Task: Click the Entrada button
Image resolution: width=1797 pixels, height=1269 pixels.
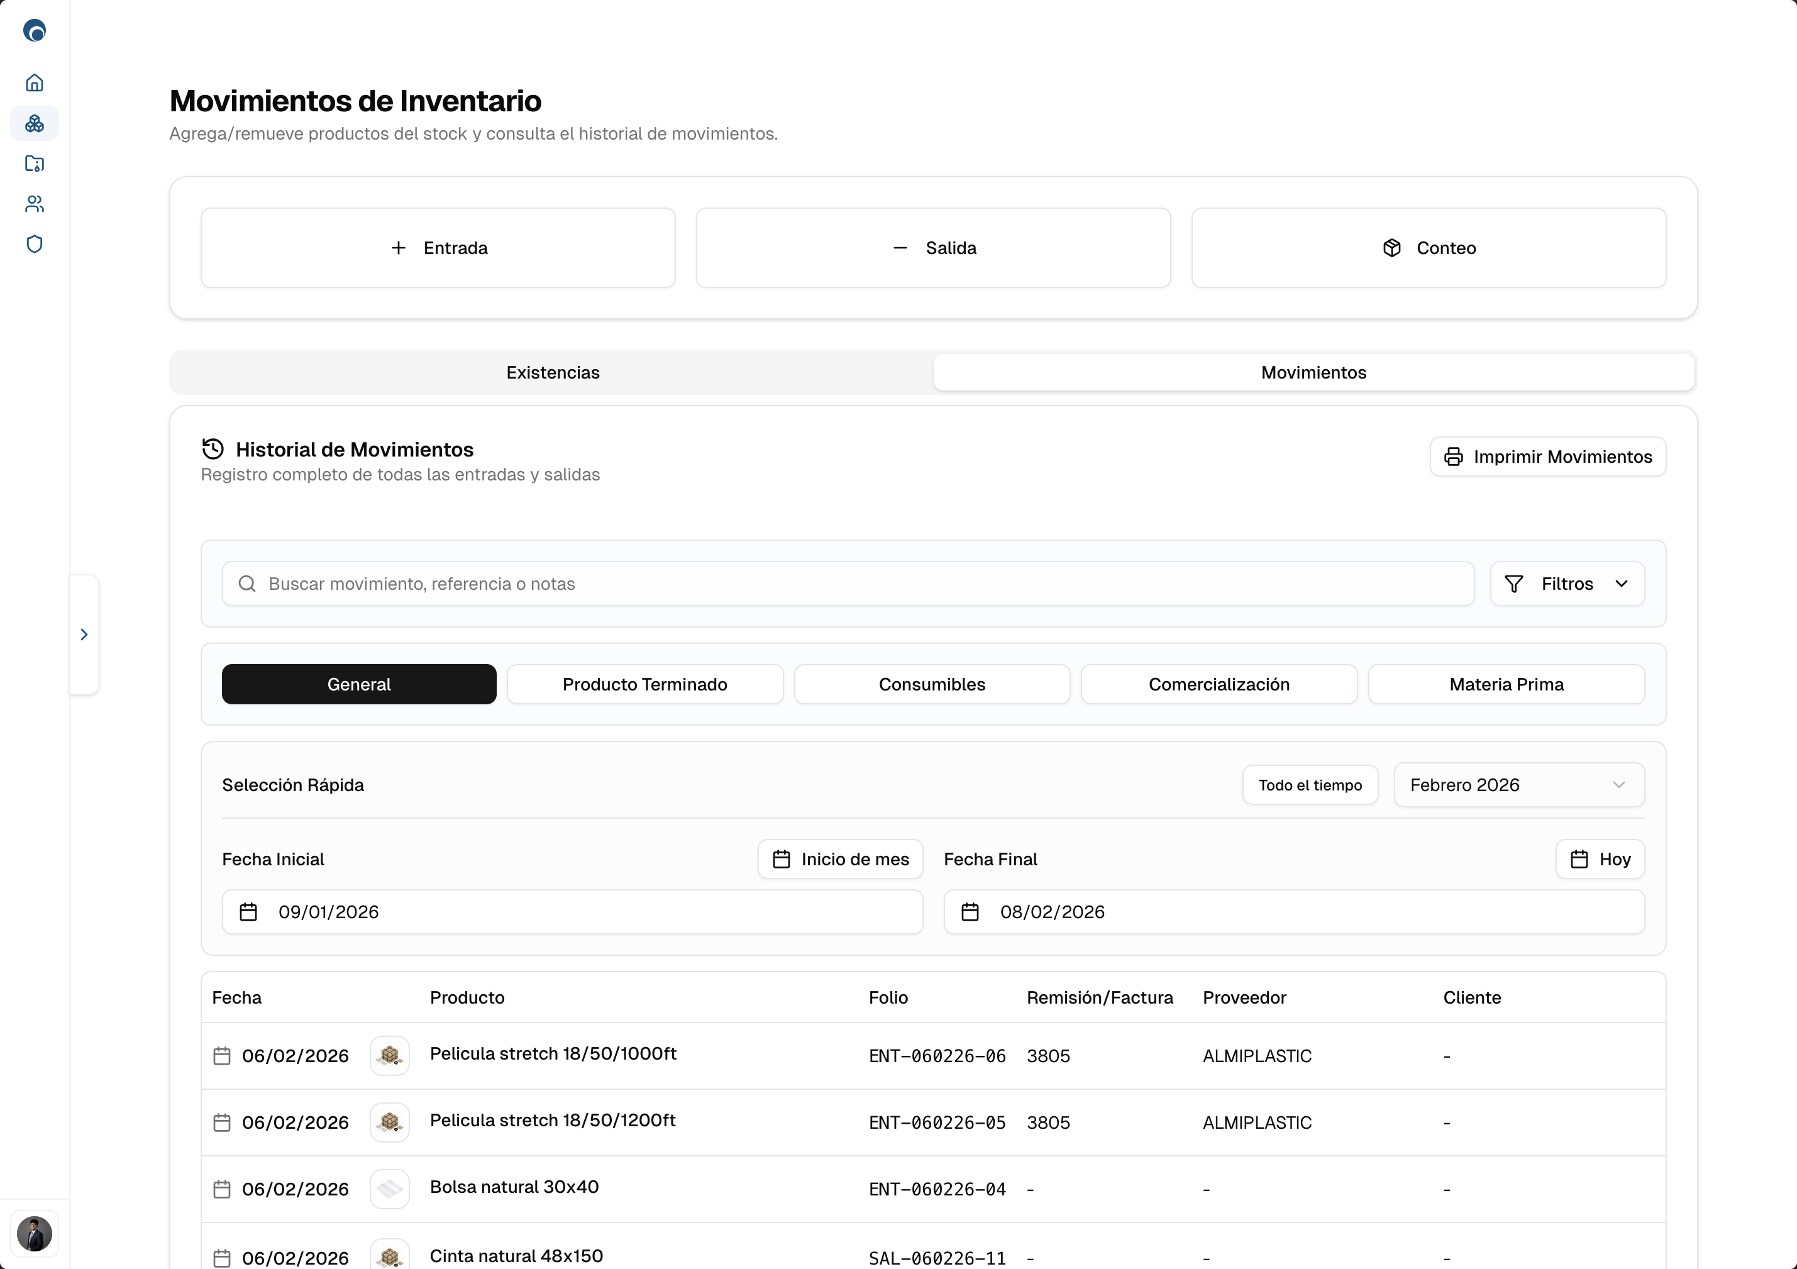Action: click(438, 247)
